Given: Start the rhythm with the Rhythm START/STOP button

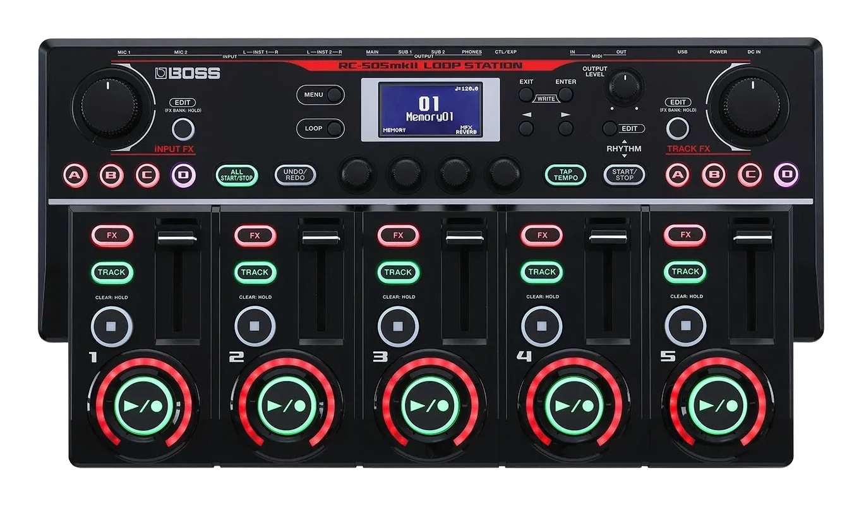Looking at the screenshot, I should click(624, 175).
